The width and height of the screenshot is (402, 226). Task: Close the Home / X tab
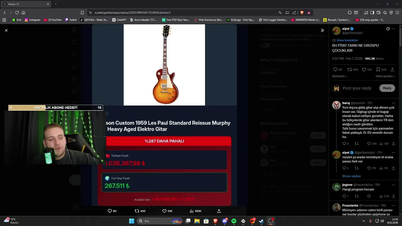(48, 4)
